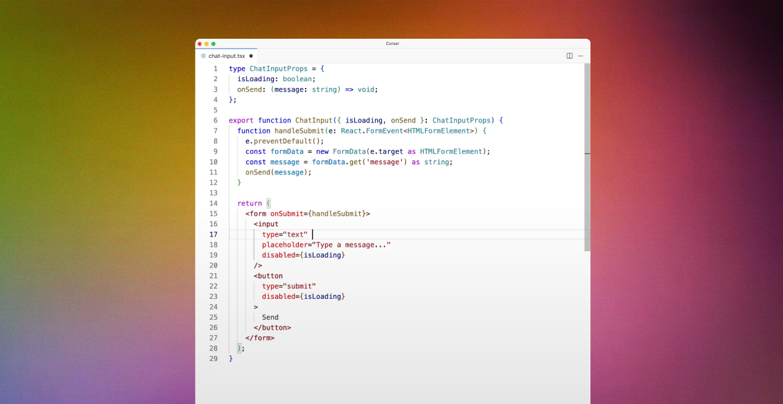783x404 pixels.
Task: Click the closing form tag
Action: (260, 338)
